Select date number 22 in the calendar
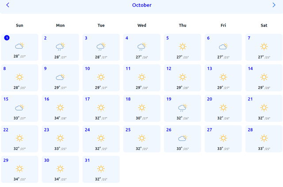283x187 pixels. [x=6, y=130]
